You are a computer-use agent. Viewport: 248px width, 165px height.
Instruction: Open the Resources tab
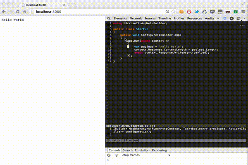click(195, 18)
